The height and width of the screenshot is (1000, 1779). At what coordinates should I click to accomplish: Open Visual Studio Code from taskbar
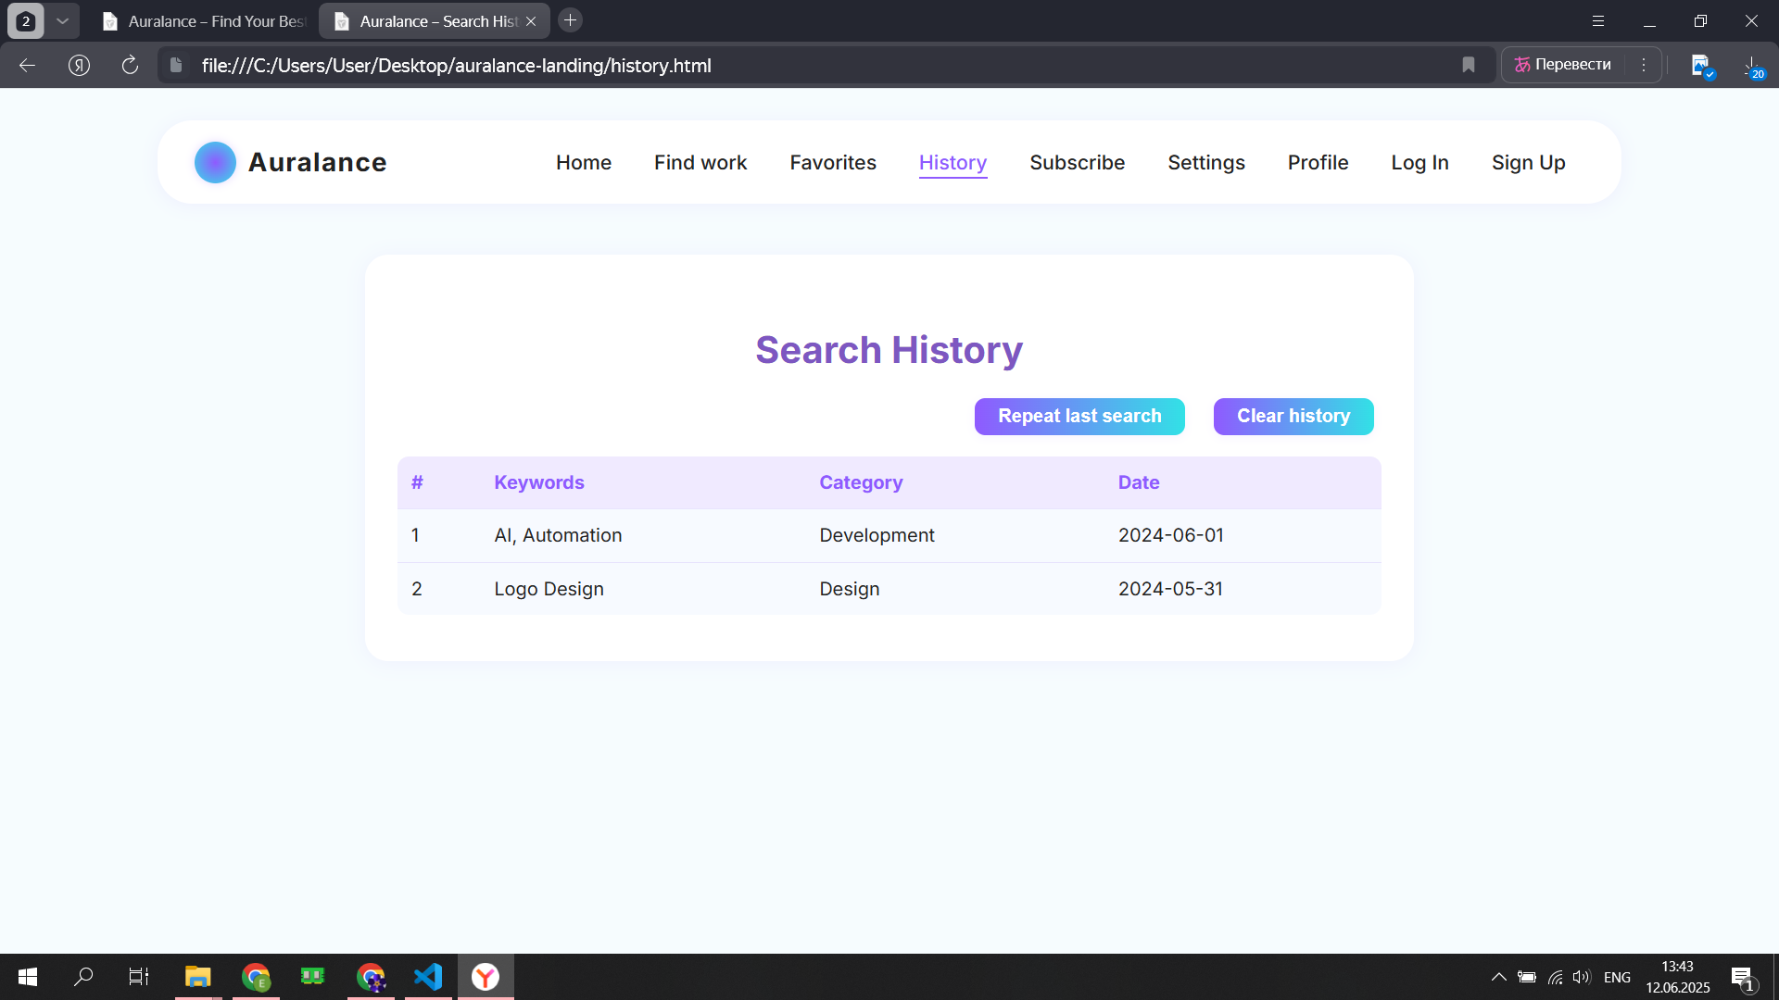[428, 977]
